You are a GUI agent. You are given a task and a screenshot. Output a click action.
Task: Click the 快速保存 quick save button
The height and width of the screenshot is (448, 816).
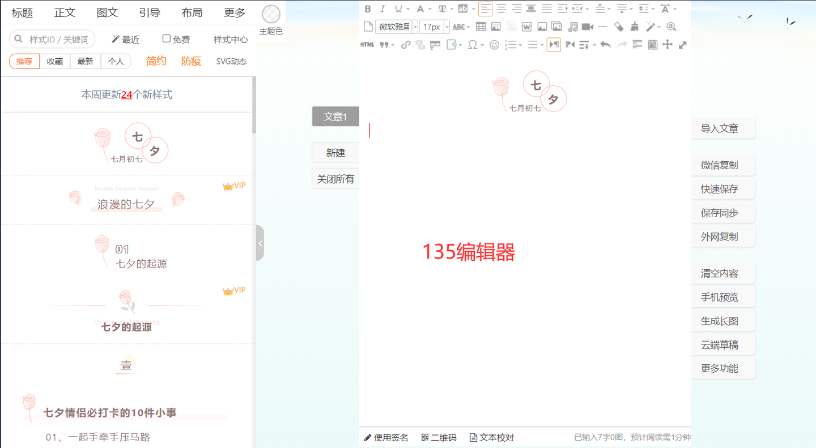(723, 189)
